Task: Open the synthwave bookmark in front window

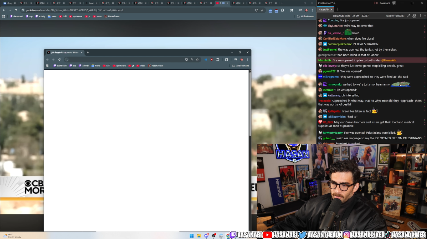Action: click(119, 66)
